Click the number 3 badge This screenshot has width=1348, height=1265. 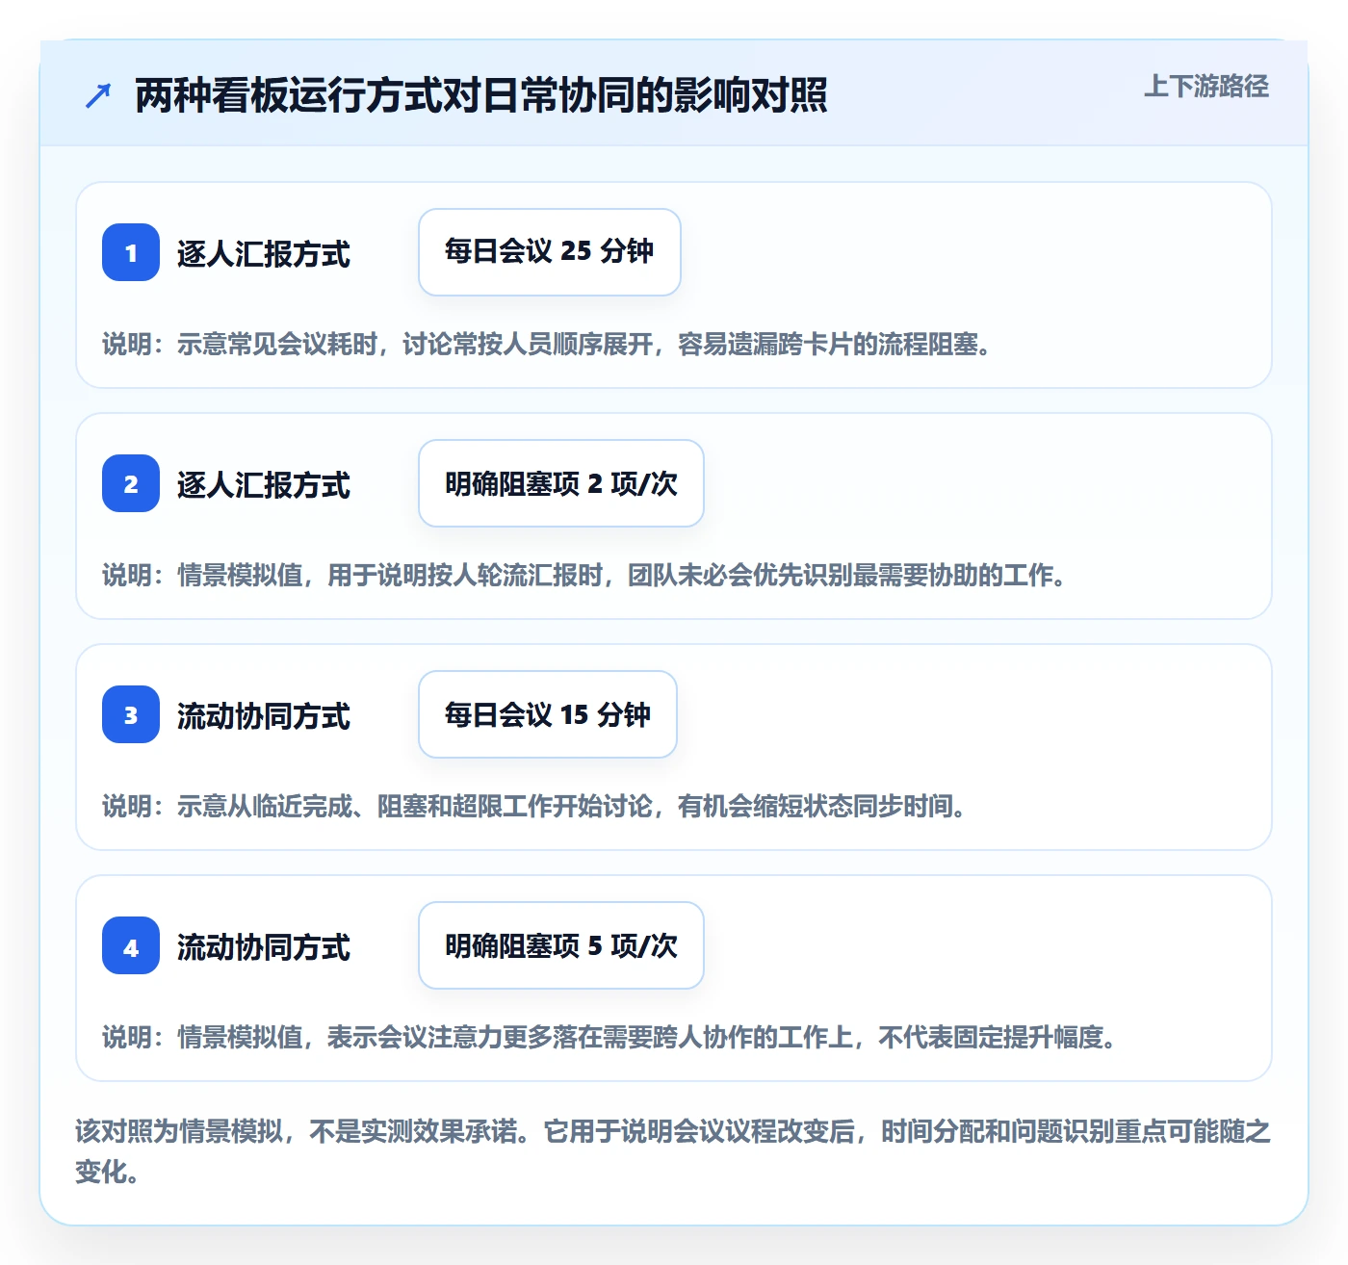click(131, 714)
